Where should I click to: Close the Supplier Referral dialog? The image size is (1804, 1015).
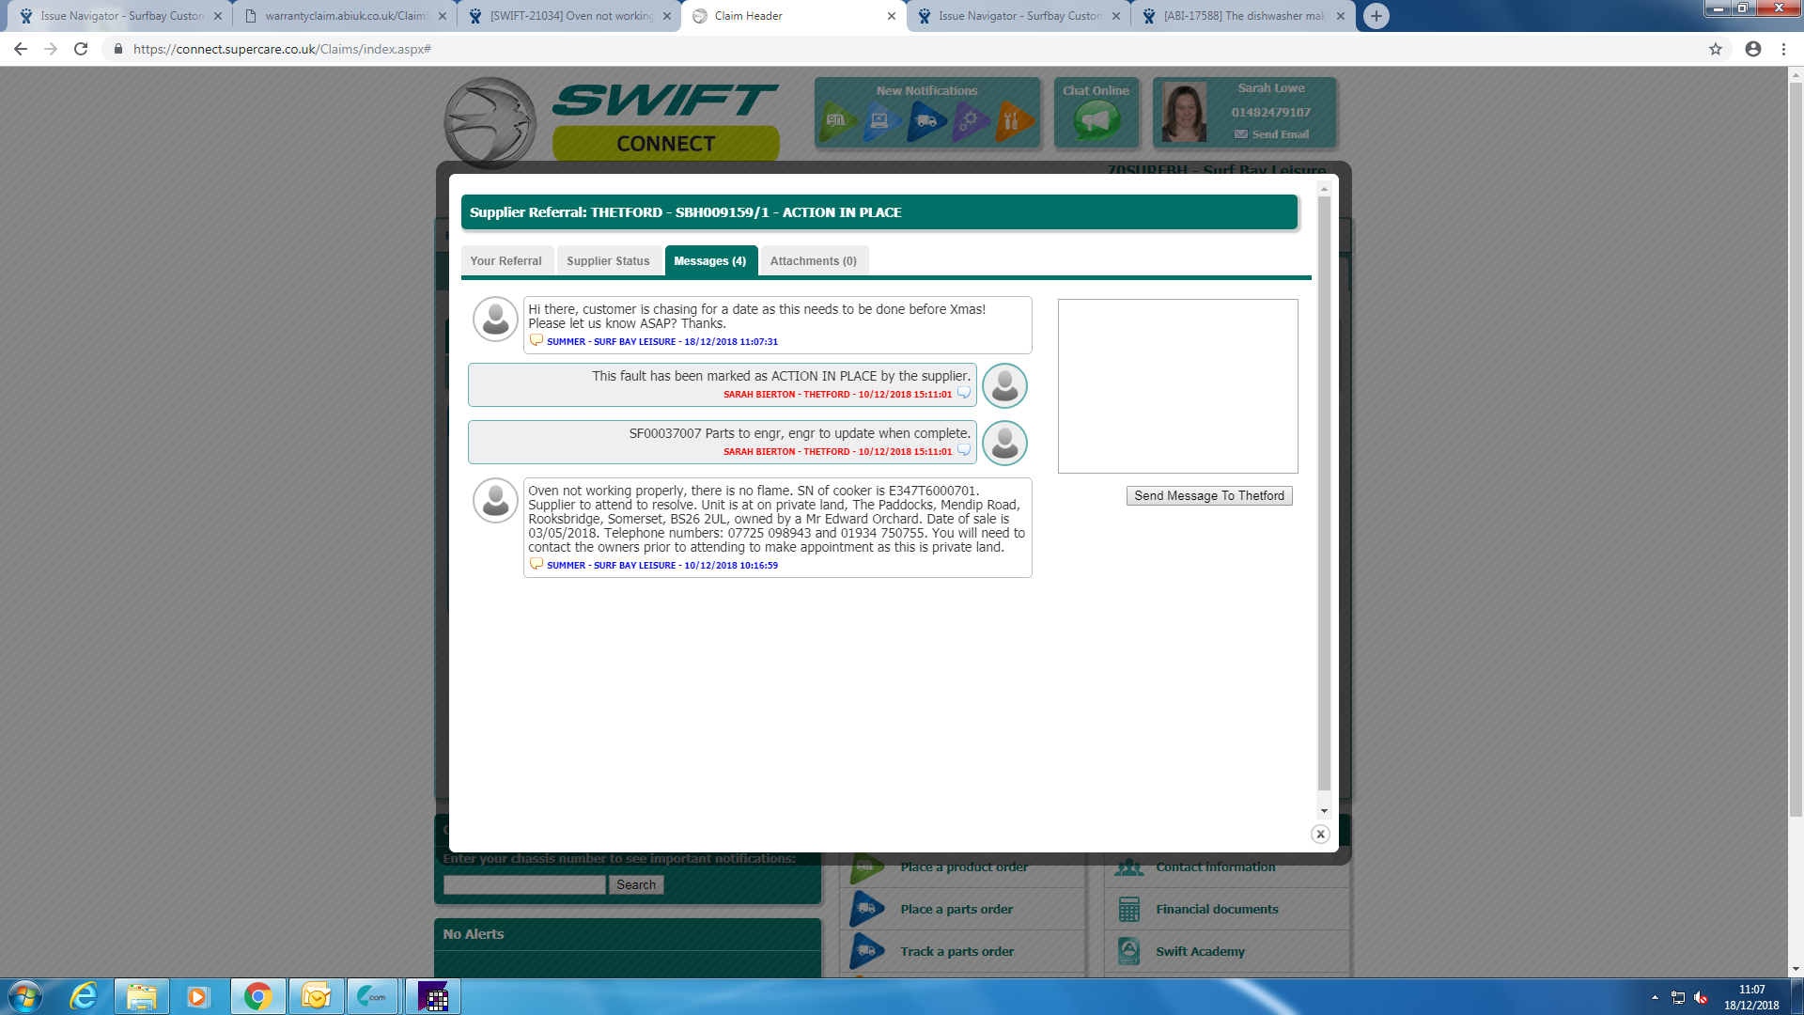point(1320,834)
